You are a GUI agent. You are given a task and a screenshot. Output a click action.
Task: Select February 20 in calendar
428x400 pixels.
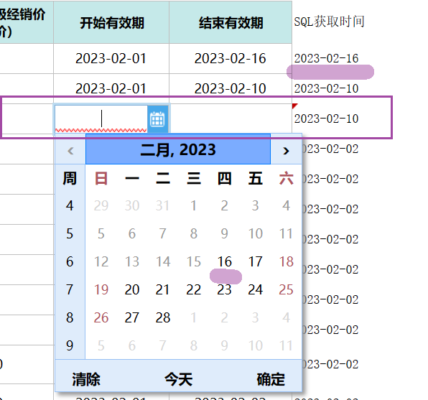point(132,289)
